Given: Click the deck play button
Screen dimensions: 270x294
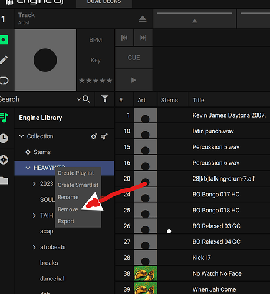Looking at the screenshot, I should coord(134,80).
